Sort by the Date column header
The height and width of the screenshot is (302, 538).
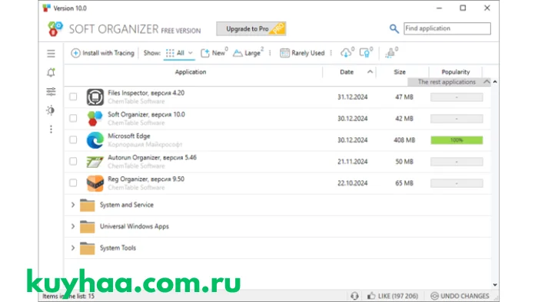[347, 72]
